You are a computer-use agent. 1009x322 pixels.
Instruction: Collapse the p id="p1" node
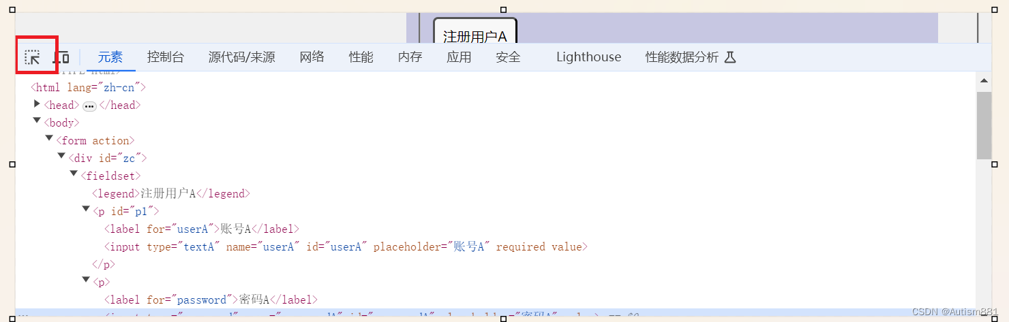click(x=86, y=210)
